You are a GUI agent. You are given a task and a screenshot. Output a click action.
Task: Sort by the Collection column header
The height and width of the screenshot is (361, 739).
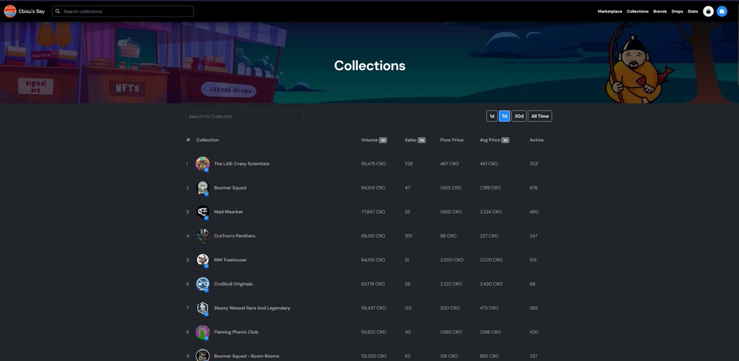pos(208,140)
